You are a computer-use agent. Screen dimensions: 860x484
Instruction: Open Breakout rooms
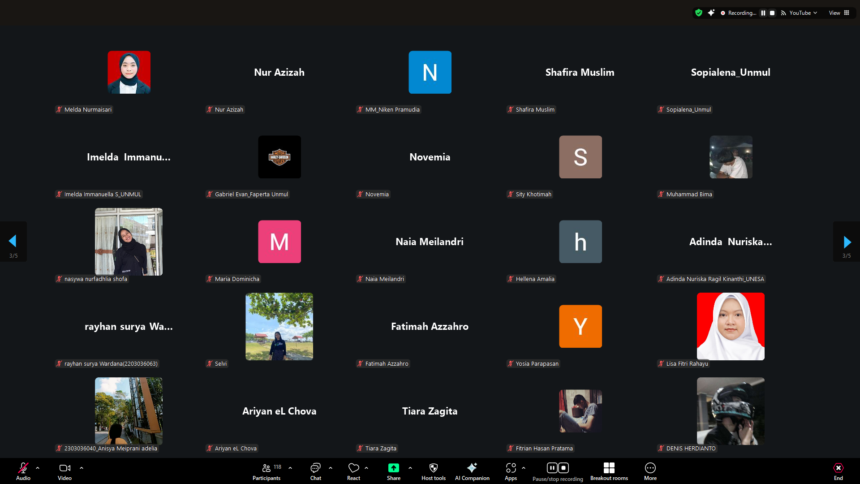(x=609, y=468)
